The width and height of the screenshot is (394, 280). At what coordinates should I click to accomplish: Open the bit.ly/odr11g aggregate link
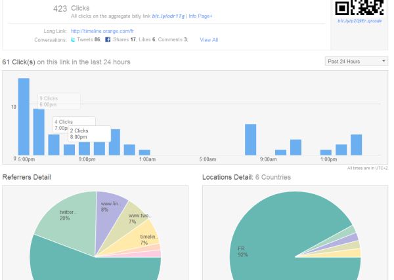pyautogui.click(x=168, y=16)
